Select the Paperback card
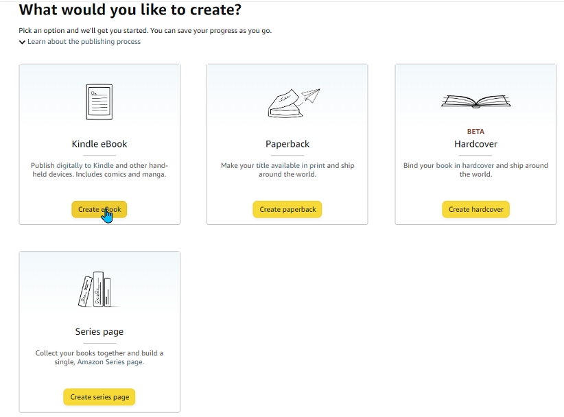The width and height of the screenshot is (564, 417). click(x=287, y=143)
